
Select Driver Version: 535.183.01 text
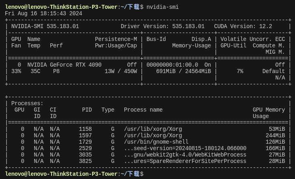click(163, 26)
